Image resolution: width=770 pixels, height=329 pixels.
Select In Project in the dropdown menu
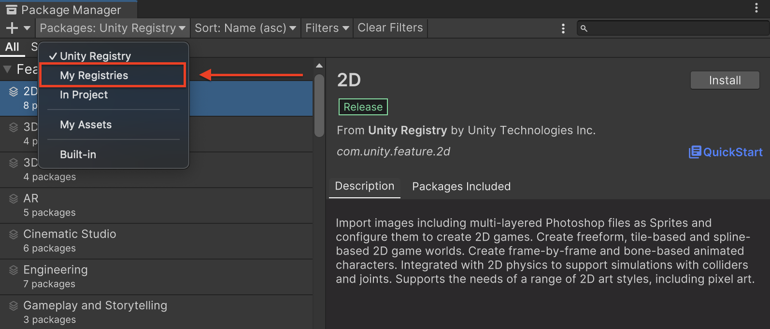pyautogui.click(x=84, y=95)
